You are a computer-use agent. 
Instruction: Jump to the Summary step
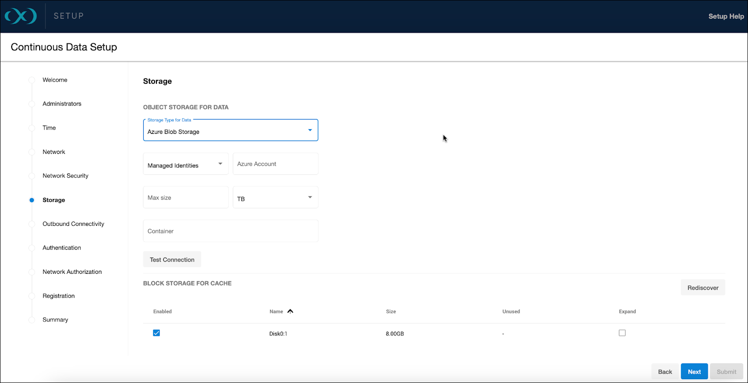click(x=55, y=320)
